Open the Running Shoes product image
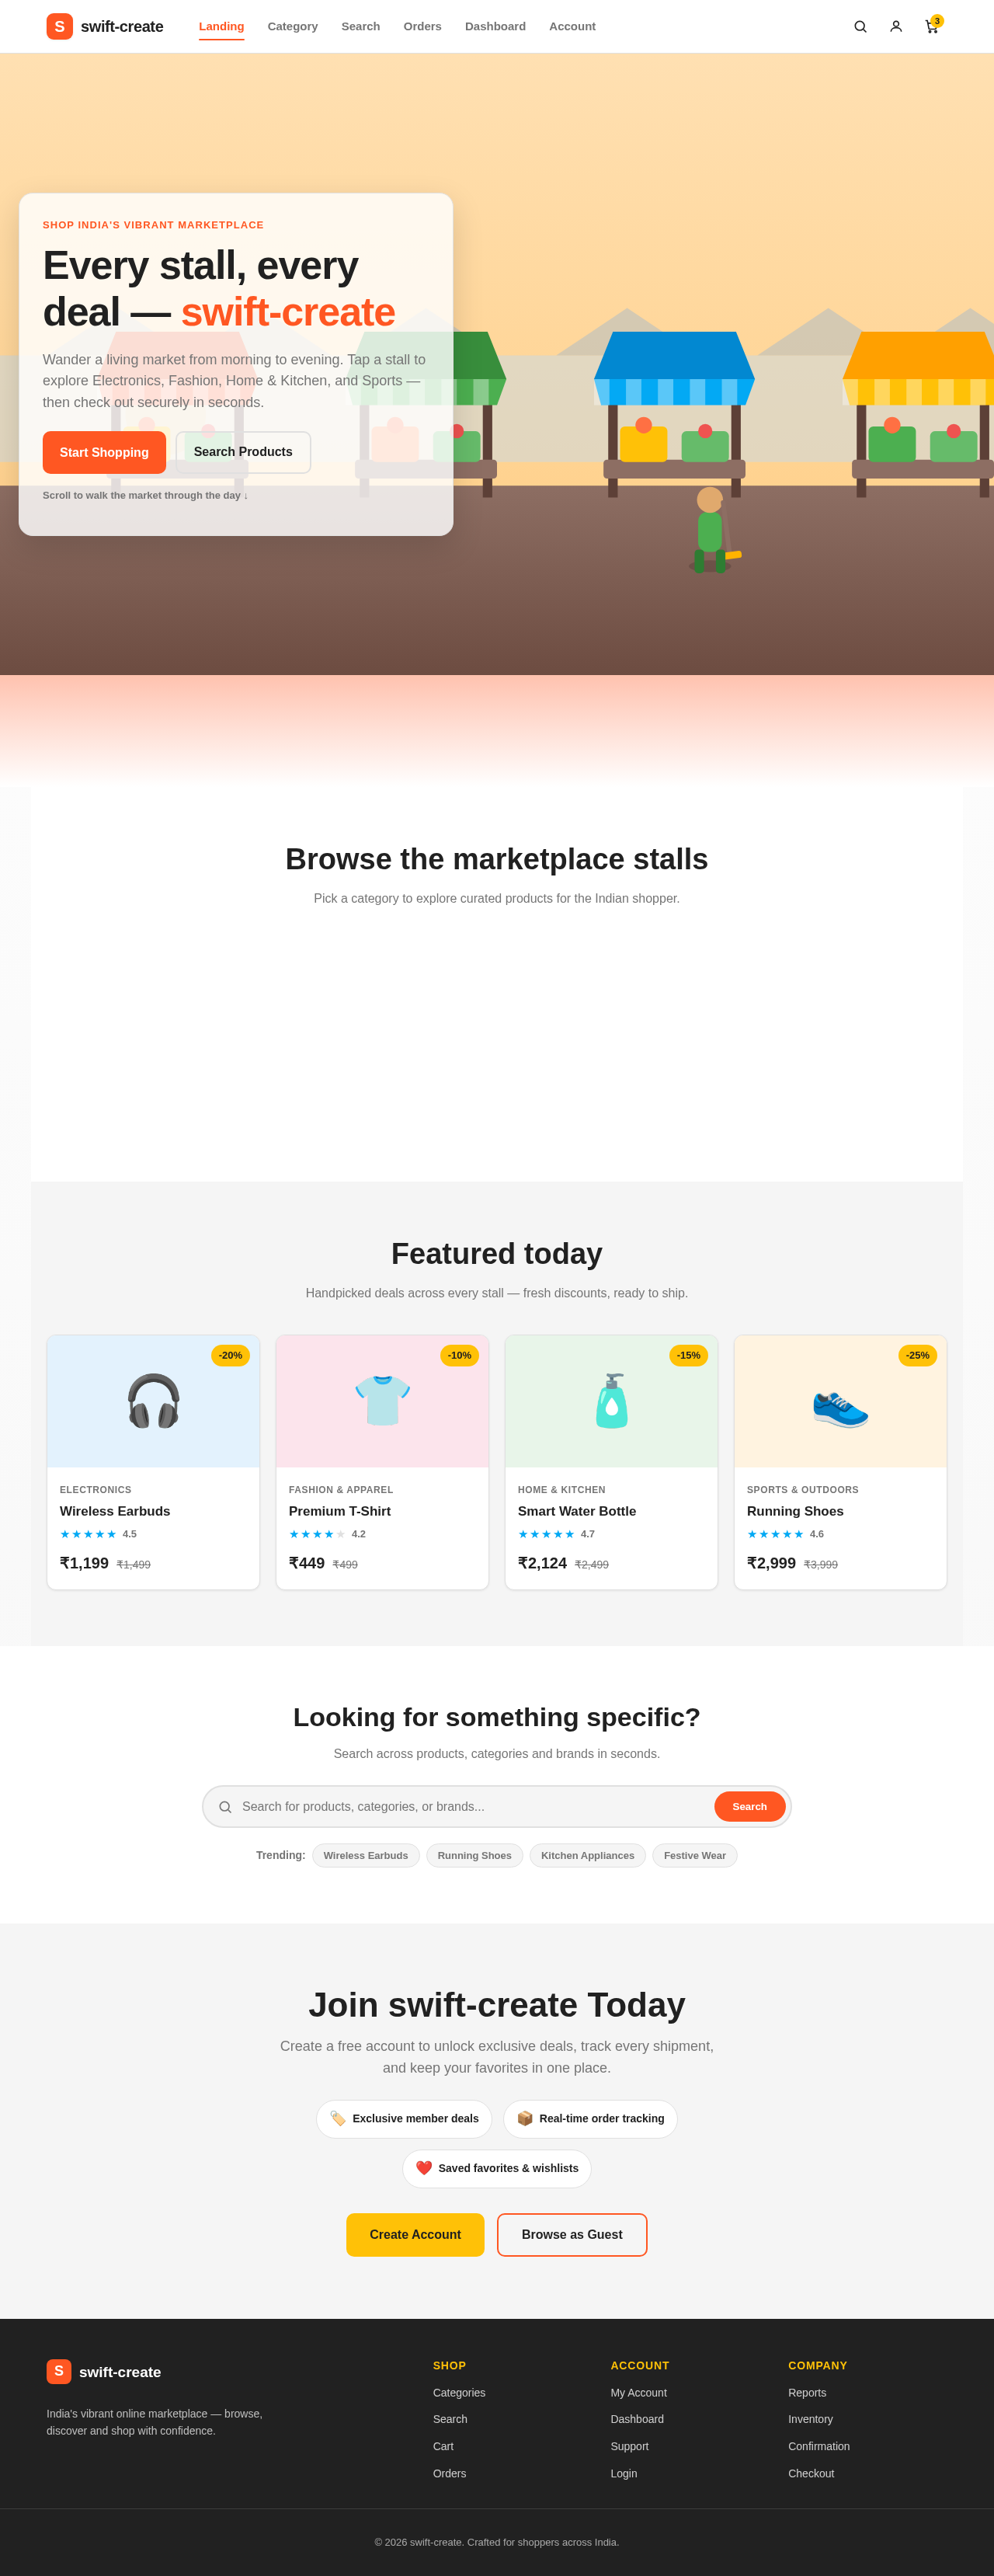Screen dimensions: 994x2576 (840, 1401)
